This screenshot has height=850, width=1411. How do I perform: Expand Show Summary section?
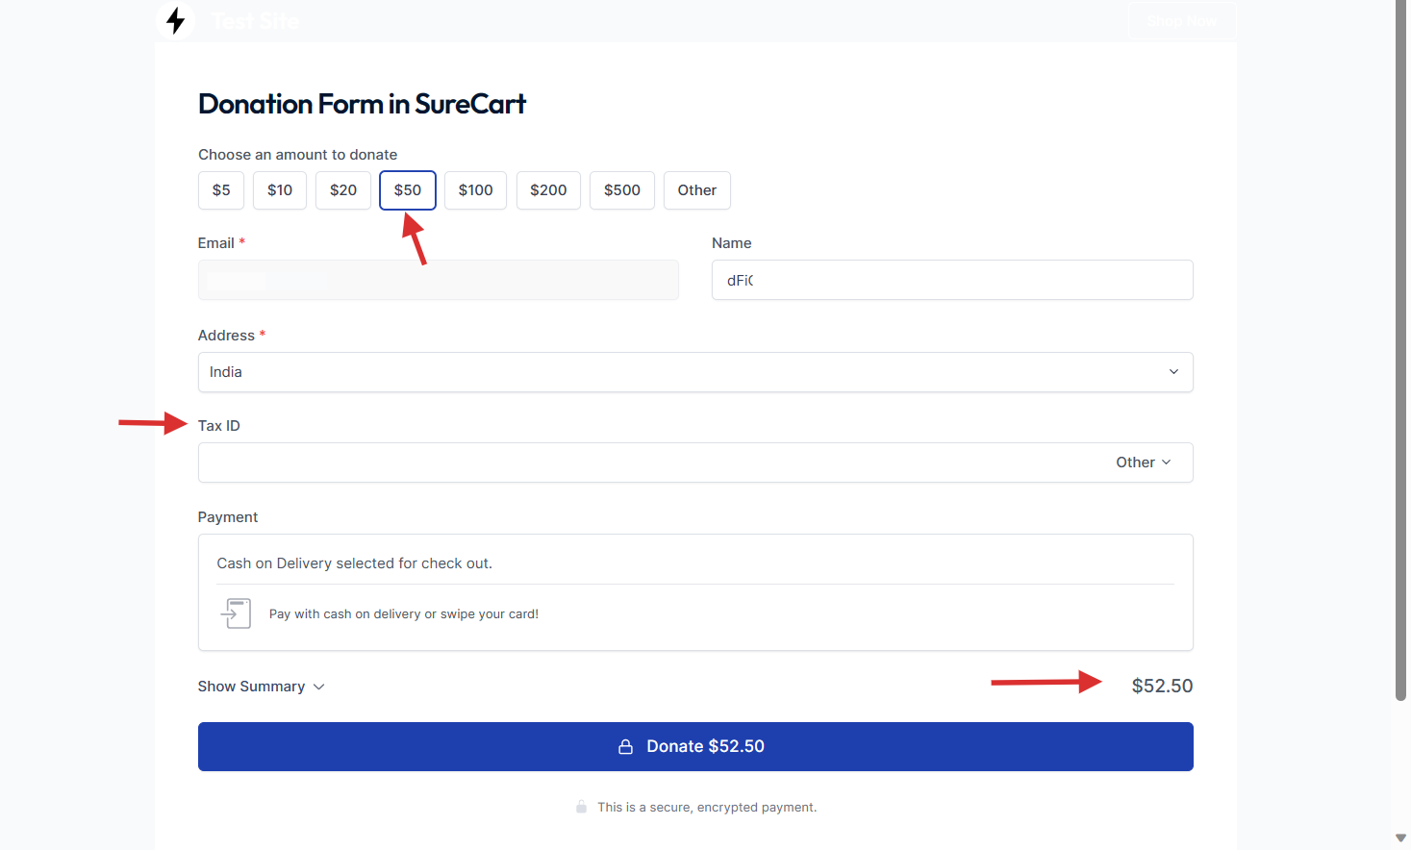[x=262, y=687]
